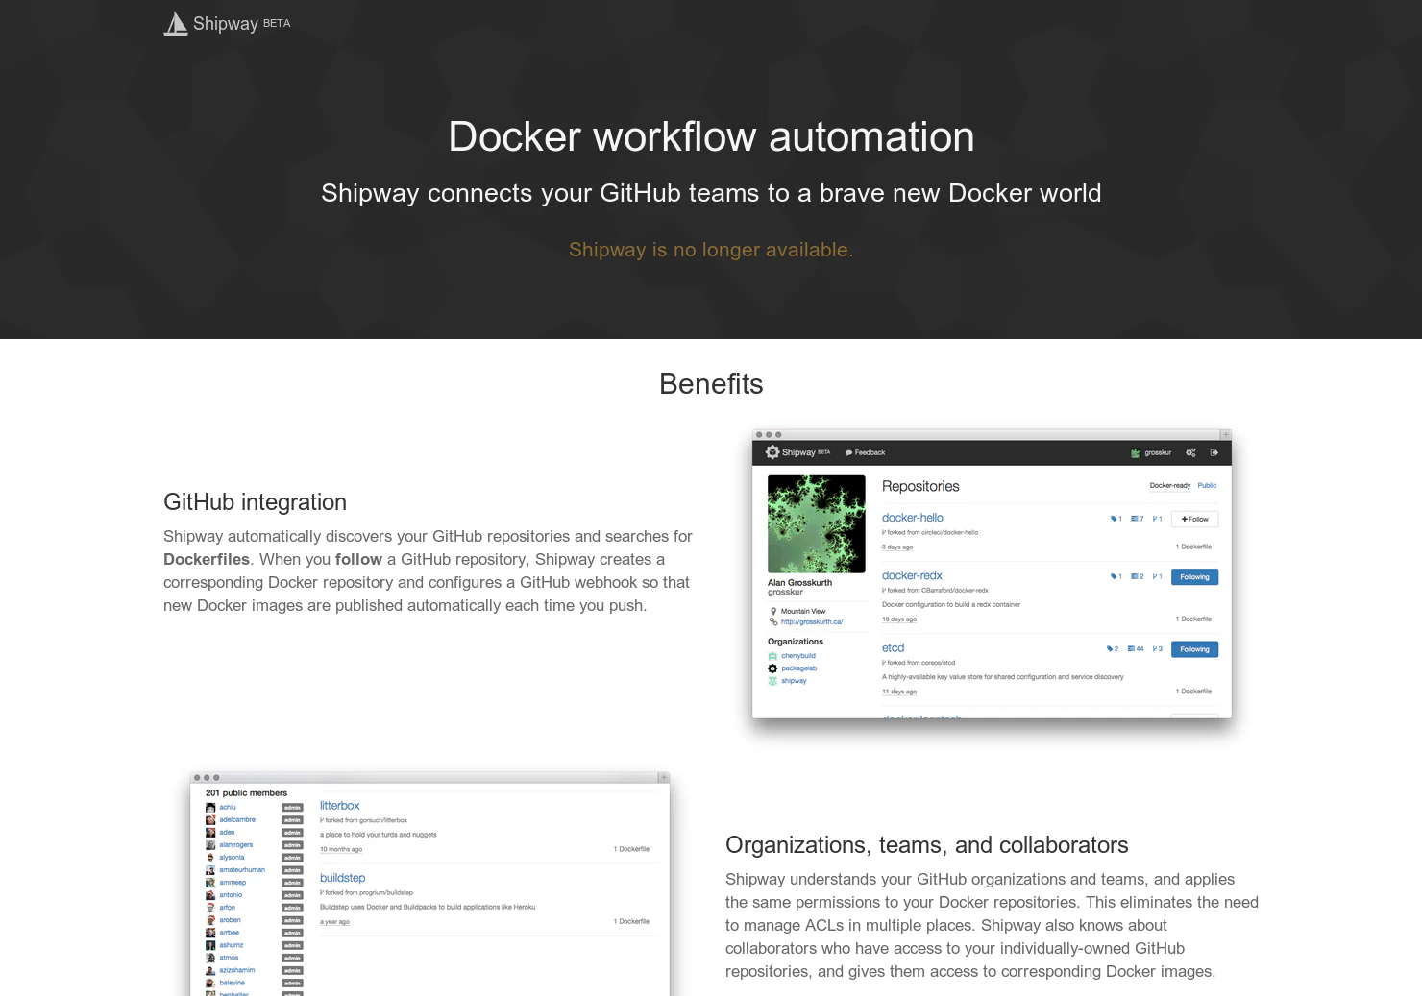This screenshot has width=1422, height=996.
Task: Open the packagelab organization
Action: click(798, 668)
